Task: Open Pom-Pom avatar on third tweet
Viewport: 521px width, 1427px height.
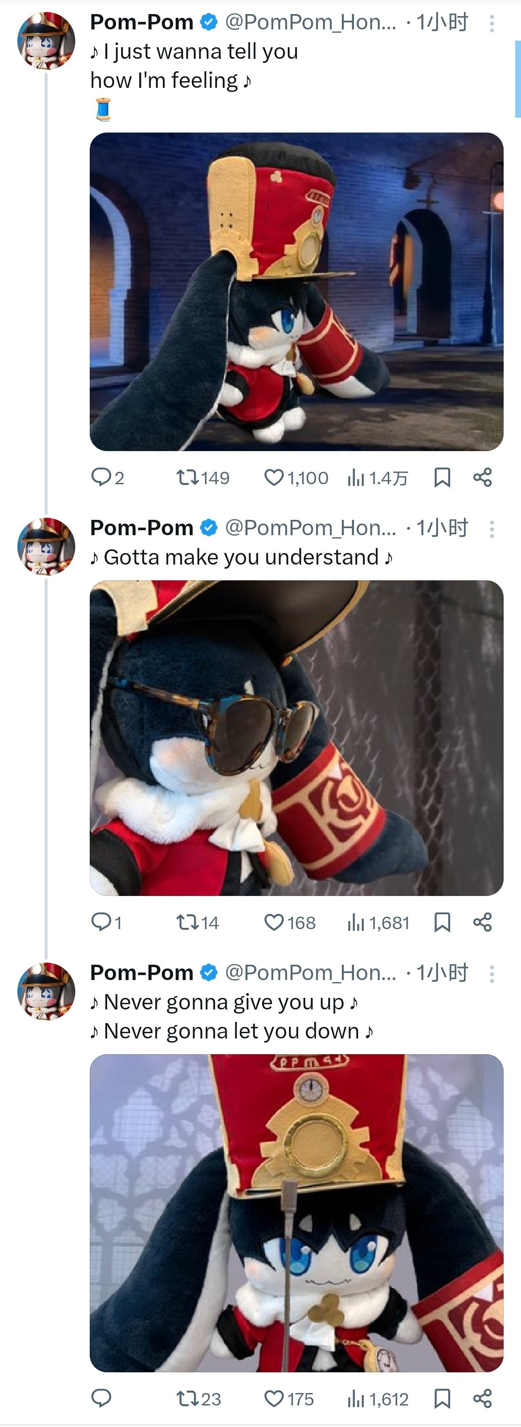Action: pyautogui.click(x=46, y=992)
